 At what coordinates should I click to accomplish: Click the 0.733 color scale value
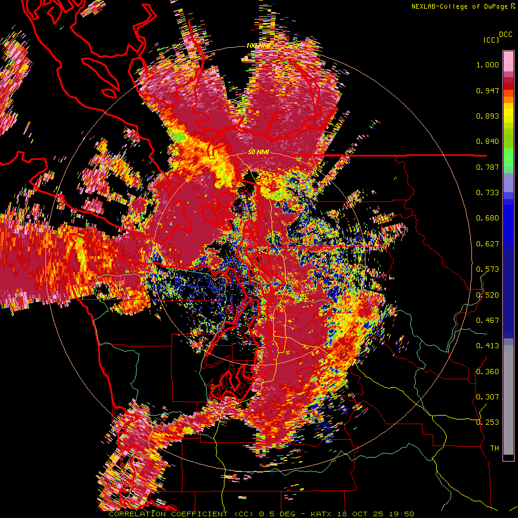(487, 193)
